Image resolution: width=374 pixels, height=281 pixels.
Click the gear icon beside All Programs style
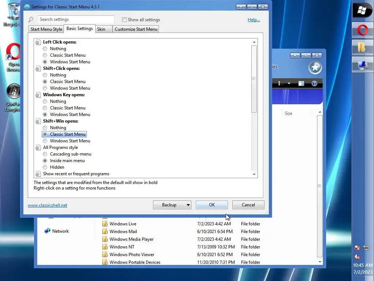click(x=38, y=148)
